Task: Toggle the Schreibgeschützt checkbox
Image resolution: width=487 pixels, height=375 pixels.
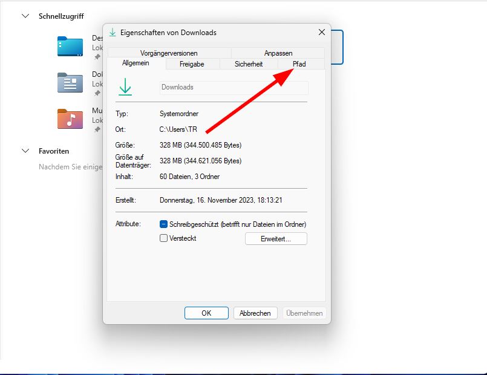Action: click(x=163, y=223)
